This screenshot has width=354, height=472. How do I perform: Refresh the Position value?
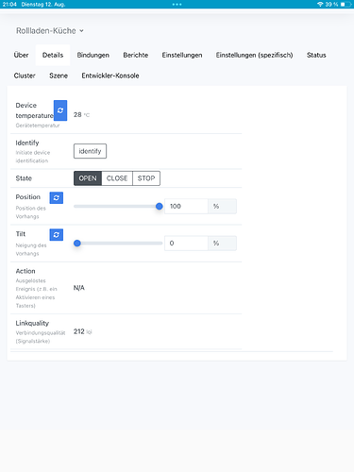point(57,197)
